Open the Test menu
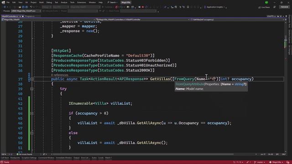 (56, 2)
